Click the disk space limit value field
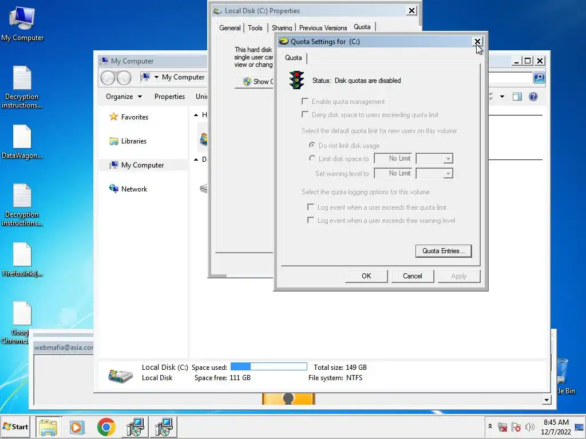This screenshot has height=439, width=586. 393,159
